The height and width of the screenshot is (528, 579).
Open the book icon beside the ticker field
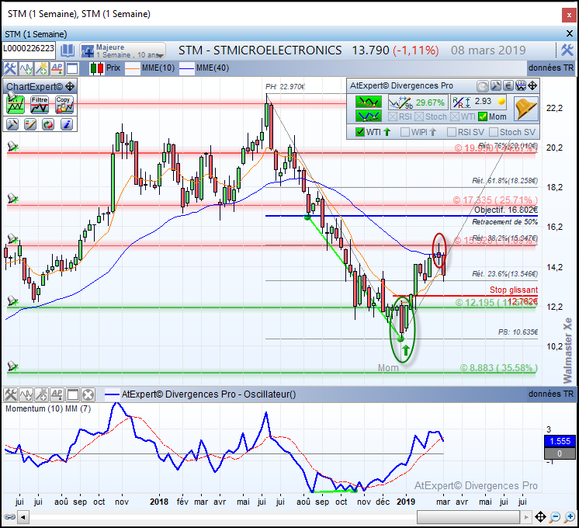[68, 50]
